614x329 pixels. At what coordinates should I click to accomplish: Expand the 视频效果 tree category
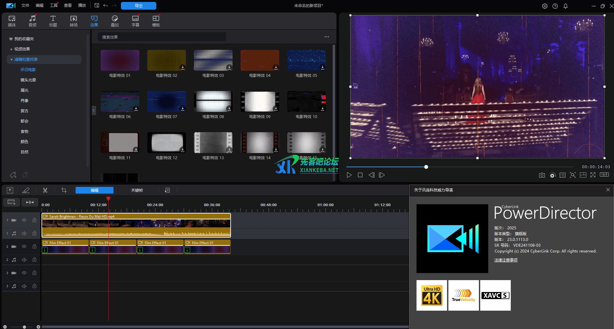click(x=12, y=49)
